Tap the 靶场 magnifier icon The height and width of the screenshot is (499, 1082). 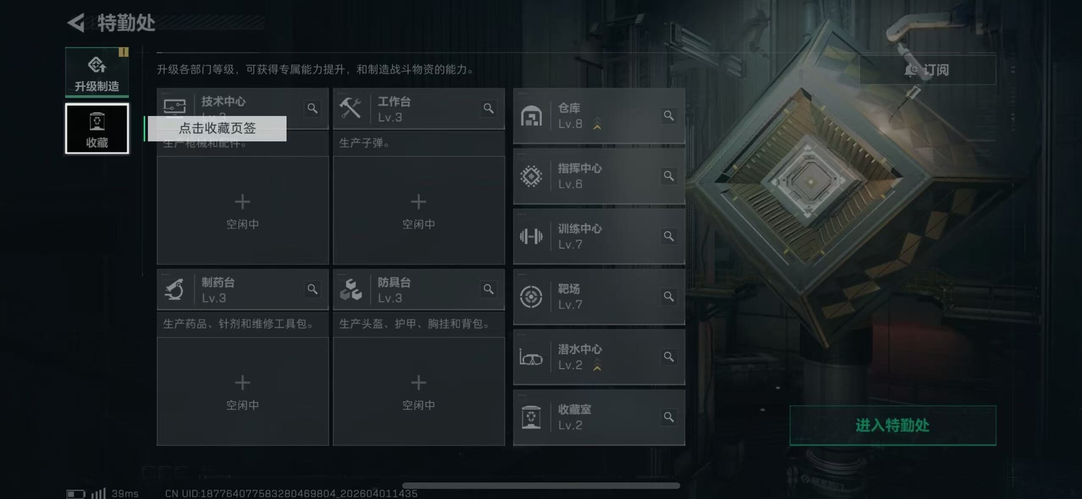pos(669,296)
